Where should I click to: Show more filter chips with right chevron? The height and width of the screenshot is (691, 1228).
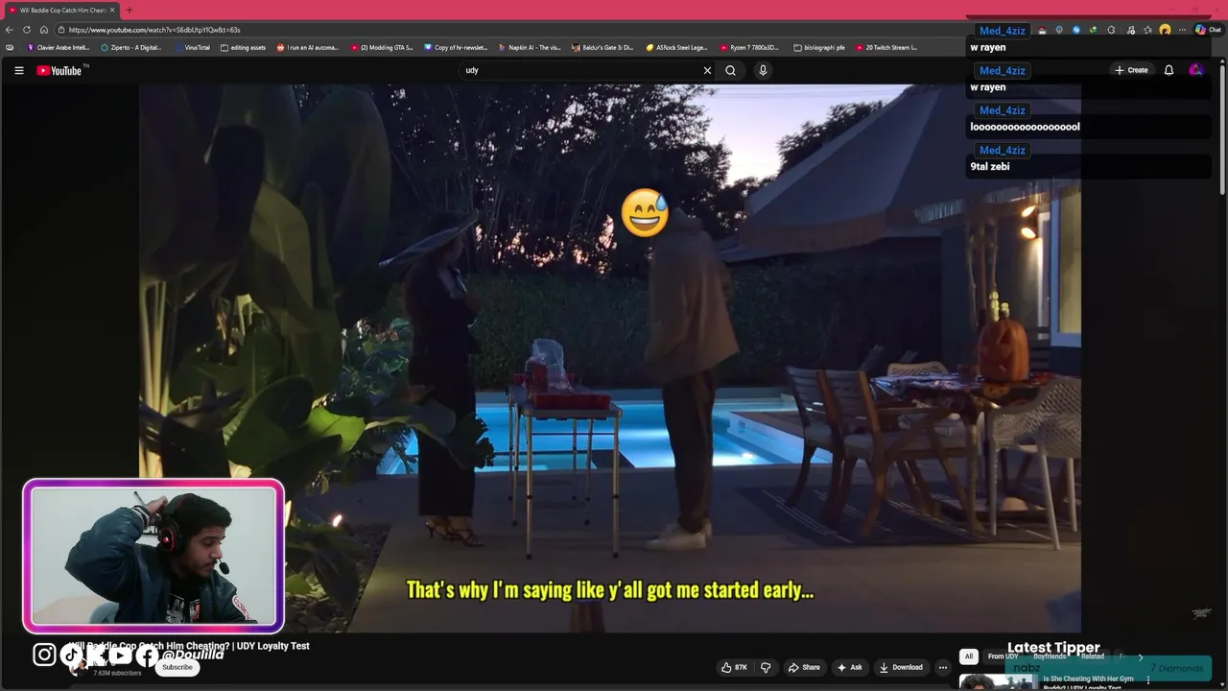(x=1141, y=656)
